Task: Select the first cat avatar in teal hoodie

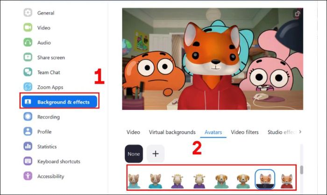Action: click(134, 181)
